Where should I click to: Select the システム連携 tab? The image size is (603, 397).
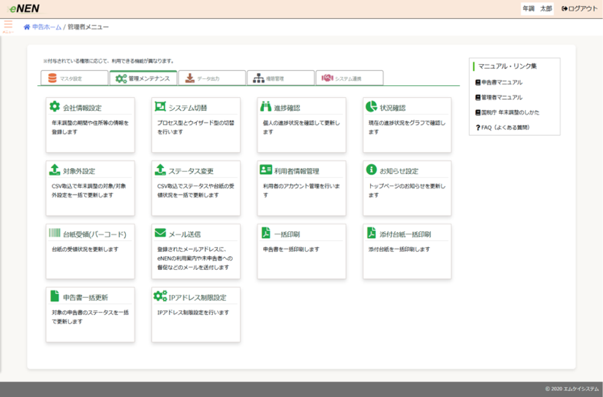pos(349,78)
